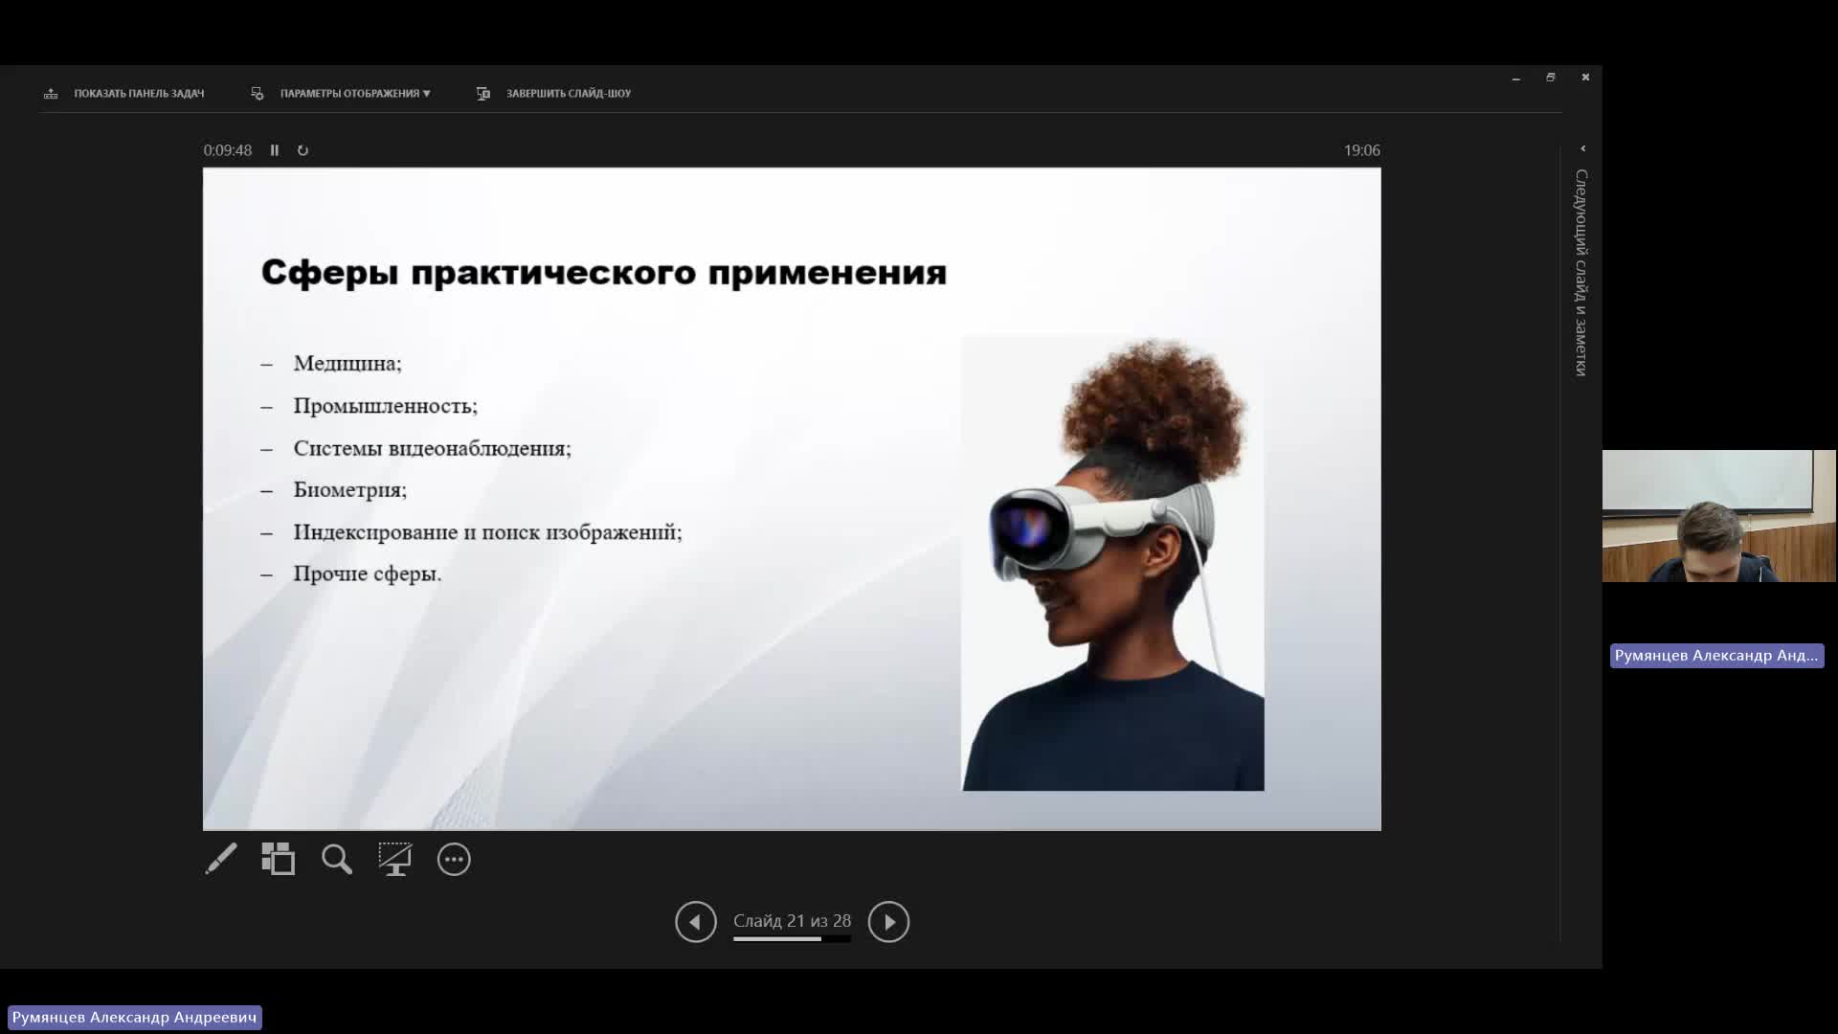
Task: Click the slide counter Слайд 21 из 28
Action: [792, 921]
